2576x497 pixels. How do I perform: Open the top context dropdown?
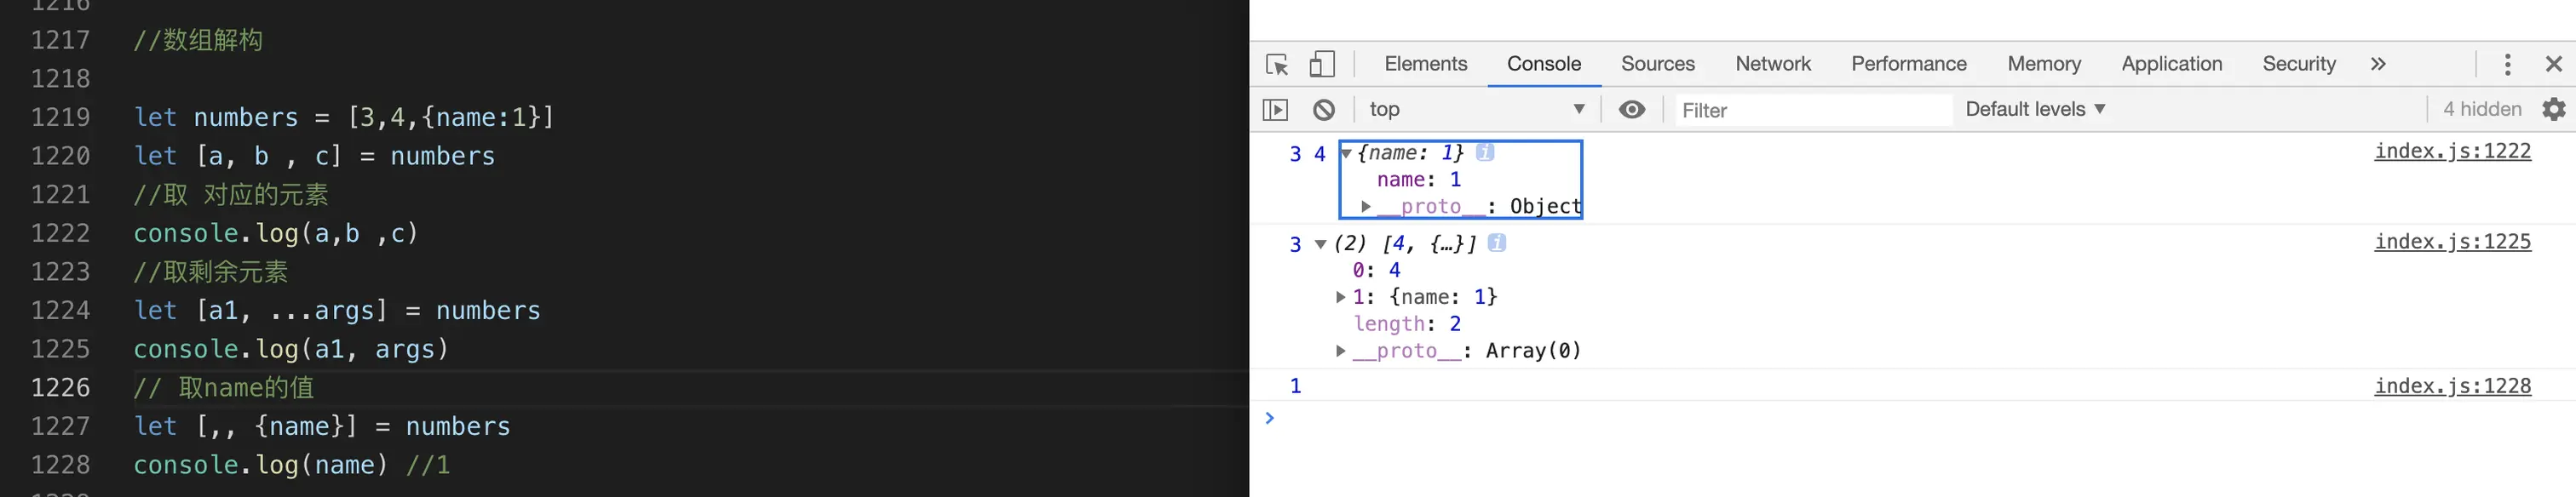[x=1476, y=110]
